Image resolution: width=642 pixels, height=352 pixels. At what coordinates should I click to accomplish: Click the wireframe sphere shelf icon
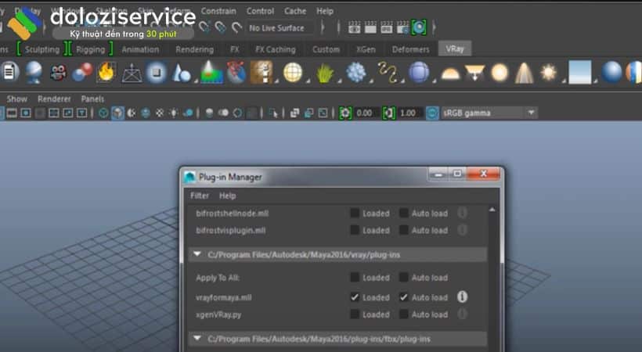(293, 73)
